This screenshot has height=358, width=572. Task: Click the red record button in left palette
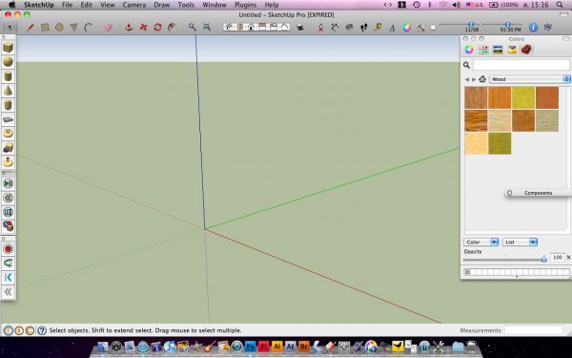8,249
